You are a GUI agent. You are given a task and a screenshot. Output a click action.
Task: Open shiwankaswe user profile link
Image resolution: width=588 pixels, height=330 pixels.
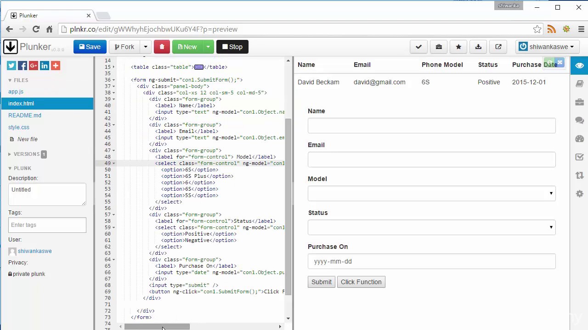[x=35, y=251]
